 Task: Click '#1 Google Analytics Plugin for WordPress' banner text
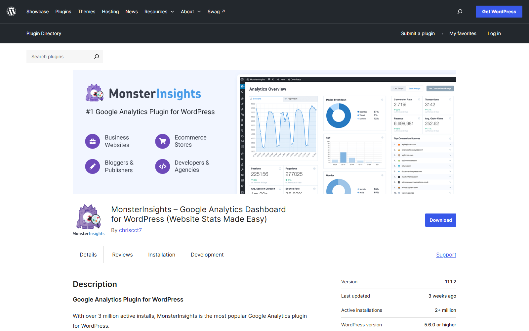pyautogui.click(x=150, y=112)
